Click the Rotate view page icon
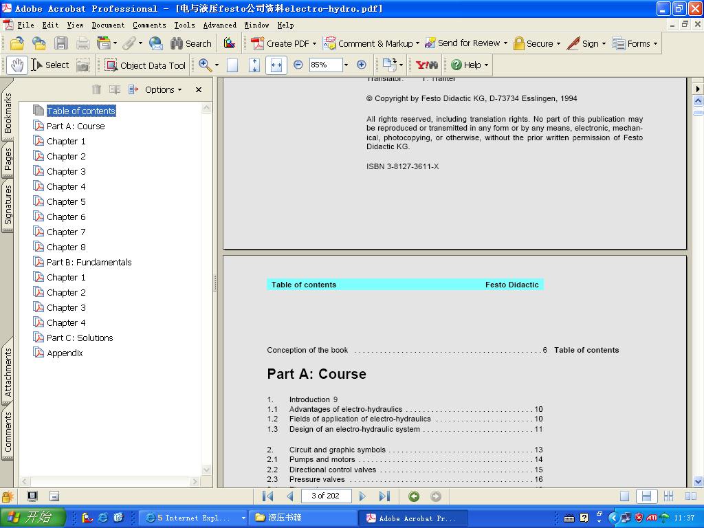 pyautogui.click(x=390, y=65)
